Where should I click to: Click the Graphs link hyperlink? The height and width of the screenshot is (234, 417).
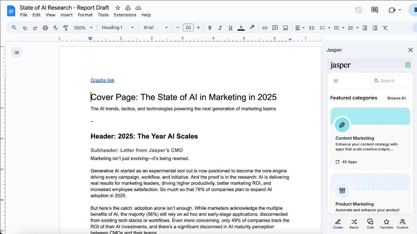pos(102,80)
